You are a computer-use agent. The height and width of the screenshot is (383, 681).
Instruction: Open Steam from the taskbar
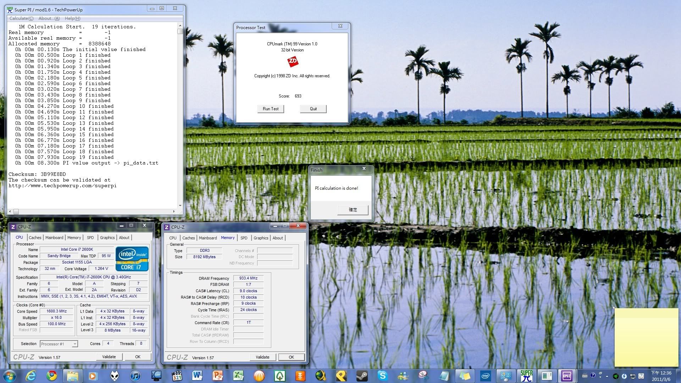[x=362, y=376]
